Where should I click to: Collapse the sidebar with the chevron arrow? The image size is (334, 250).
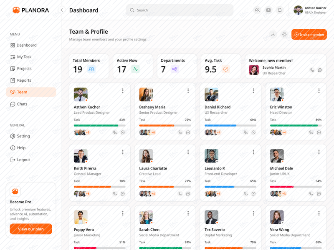(x=62, y=10)
